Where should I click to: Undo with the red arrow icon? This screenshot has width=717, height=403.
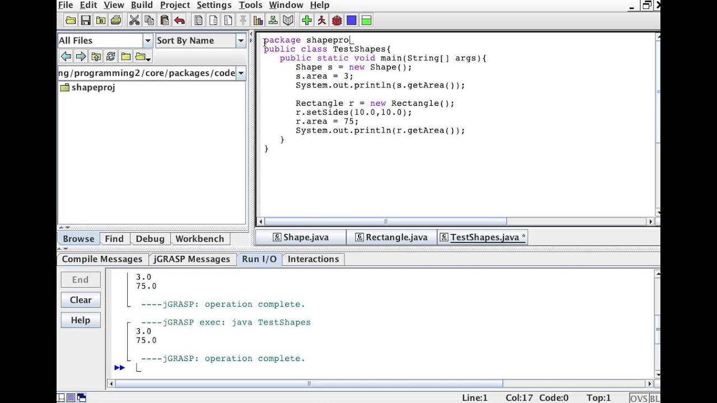[179, 21]
